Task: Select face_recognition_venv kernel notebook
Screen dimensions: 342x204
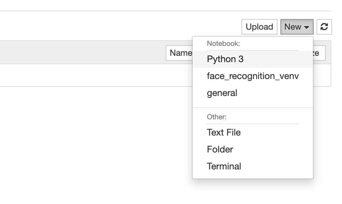Action: pyautogui.click(x=253, y=76)
